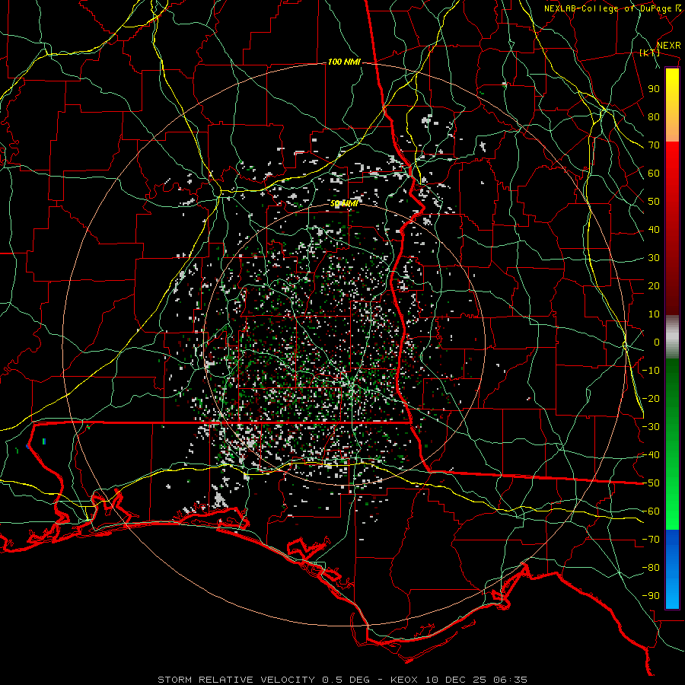Click the 100 NMI range ring label

[x=344, y=62]
